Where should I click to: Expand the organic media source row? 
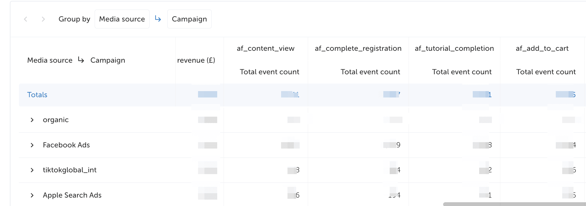coord(32,120)
